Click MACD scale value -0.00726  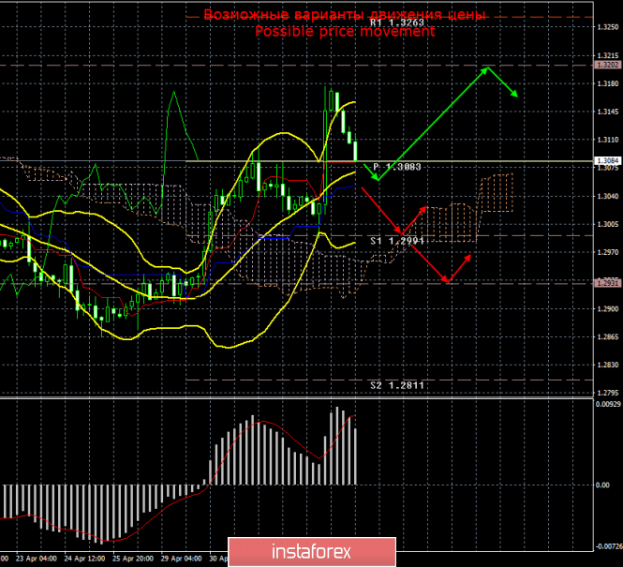608,546
